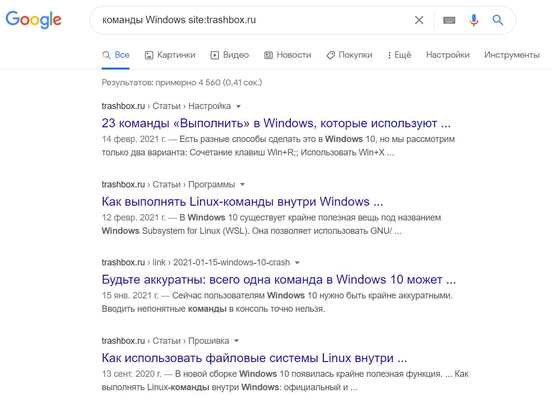552x403 pixels.
Task: Expand the Ещё menu
Action: pyautogui.click(x=399, y=55)
